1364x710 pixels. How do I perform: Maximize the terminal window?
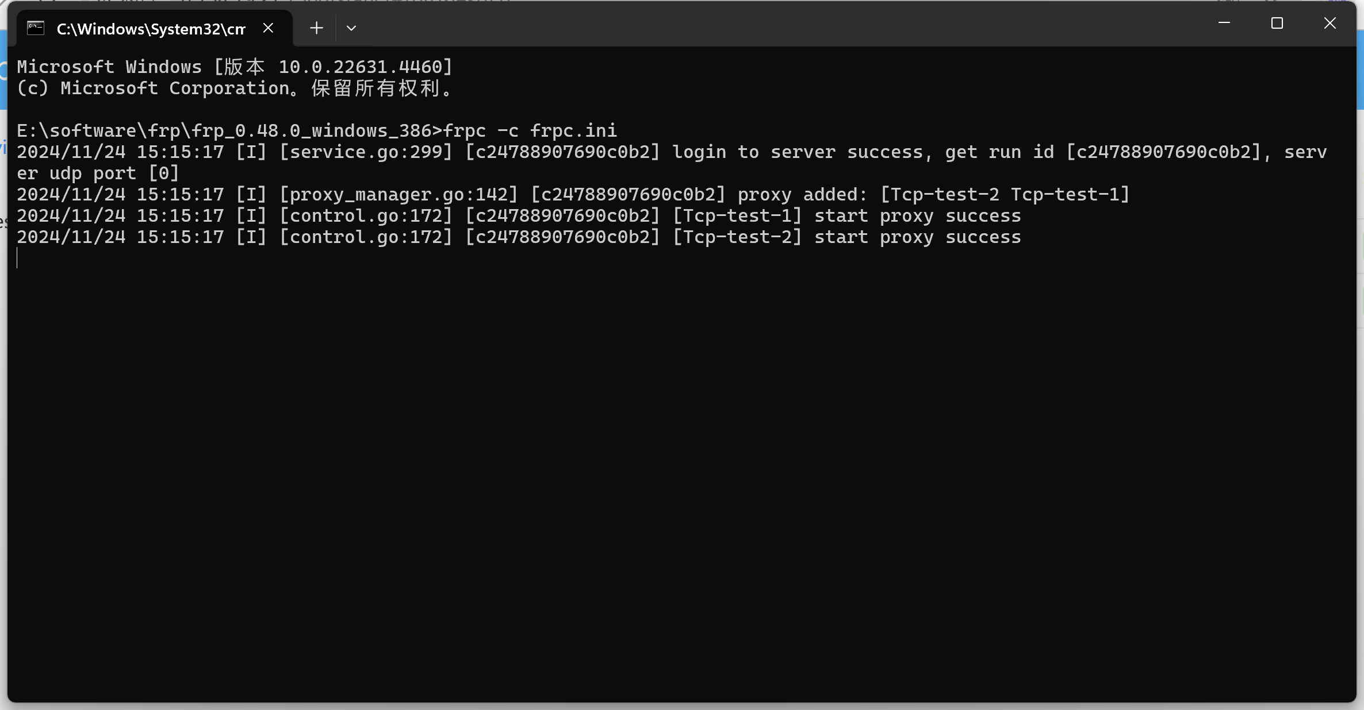[x=1277, y=23]
